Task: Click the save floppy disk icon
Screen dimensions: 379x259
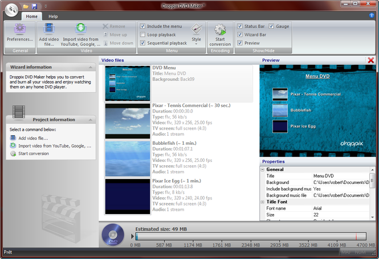Action: pyautogui.click(x=35, y=6)
